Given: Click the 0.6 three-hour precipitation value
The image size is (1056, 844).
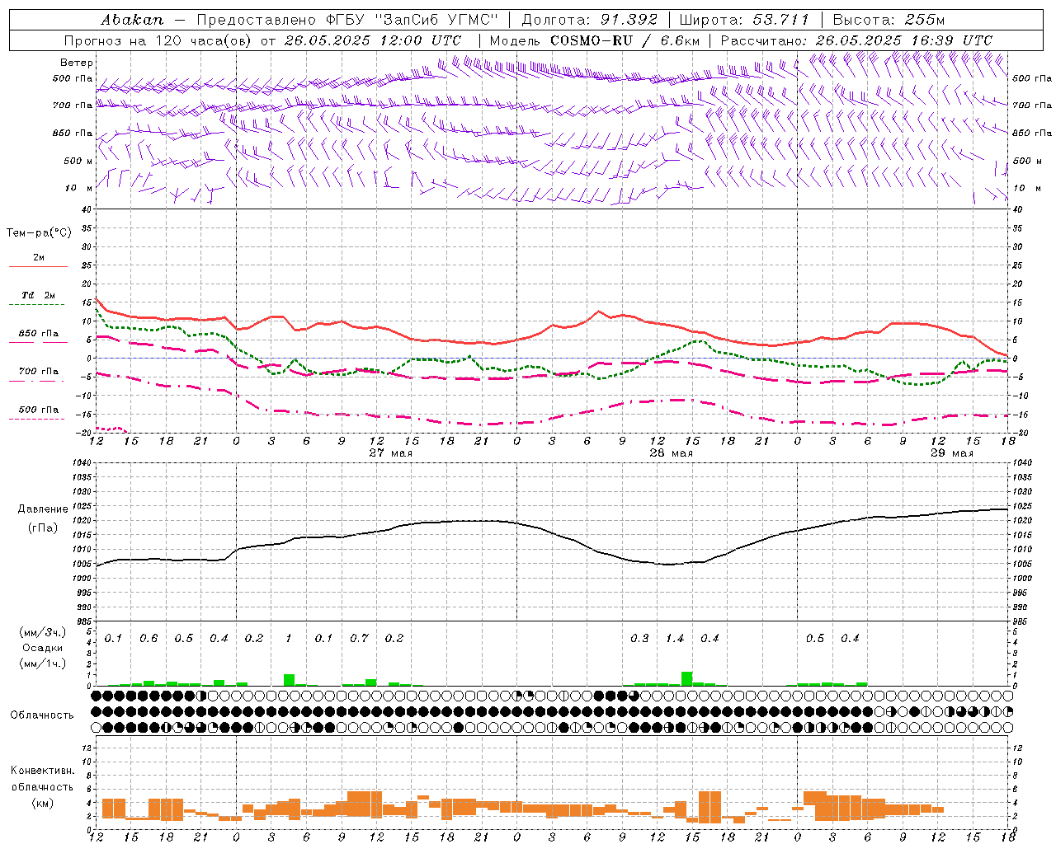Looking at the screenshot, I should 148,638.
